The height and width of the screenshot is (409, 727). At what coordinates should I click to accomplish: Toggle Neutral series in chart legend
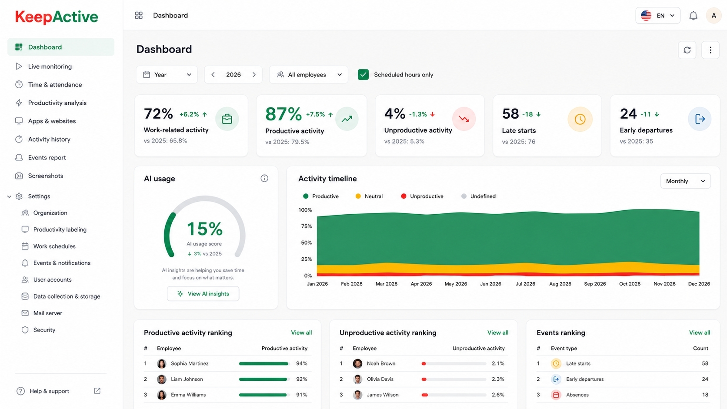(x=369, y=196)
